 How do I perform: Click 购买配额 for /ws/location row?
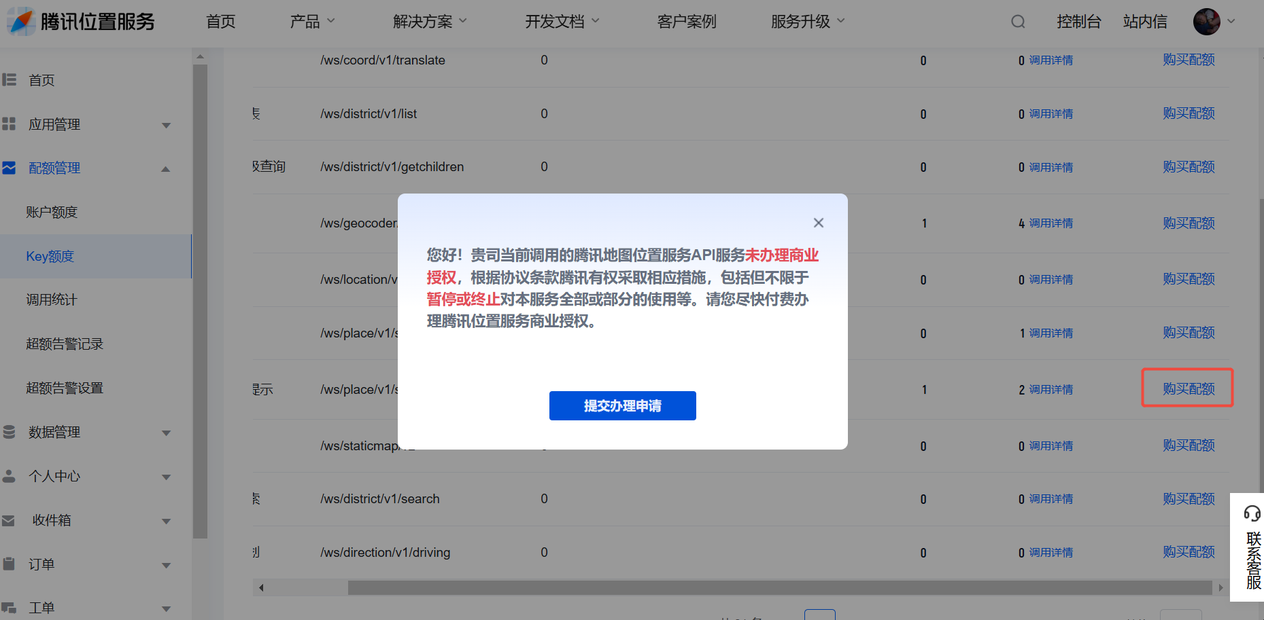click(1189, 279)
